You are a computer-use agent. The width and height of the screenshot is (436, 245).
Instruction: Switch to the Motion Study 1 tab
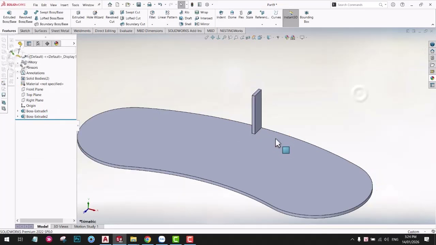pos(86,227)
